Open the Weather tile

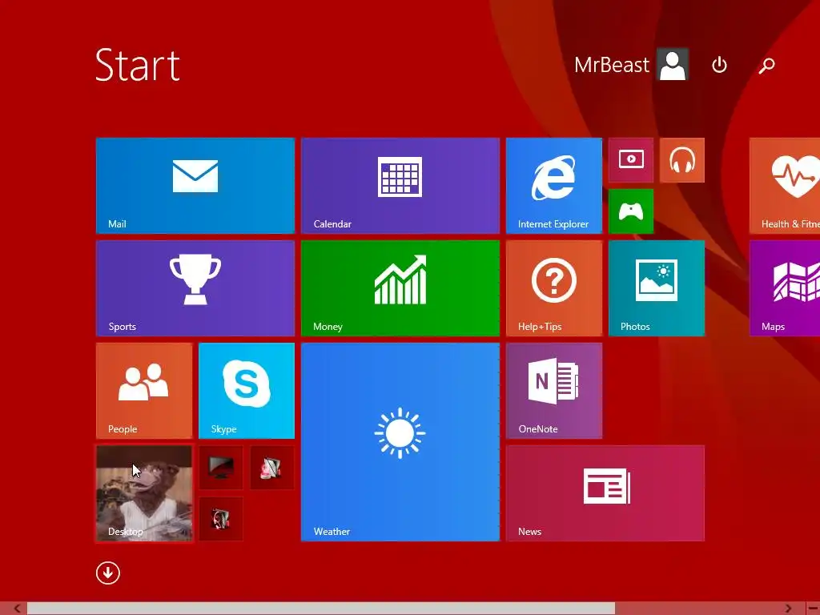400,442
